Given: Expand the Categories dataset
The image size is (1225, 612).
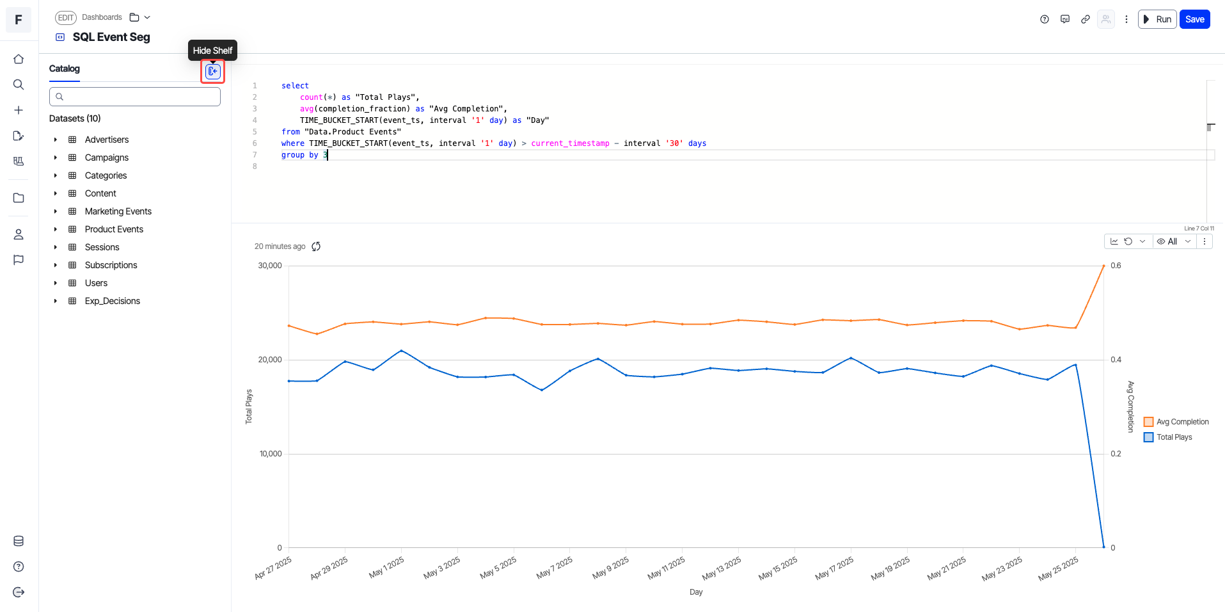Looking at the screenshot, I should 56,175.
